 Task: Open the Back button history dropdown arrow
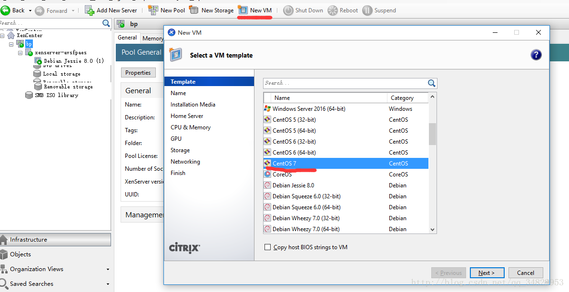pos(30,10)
